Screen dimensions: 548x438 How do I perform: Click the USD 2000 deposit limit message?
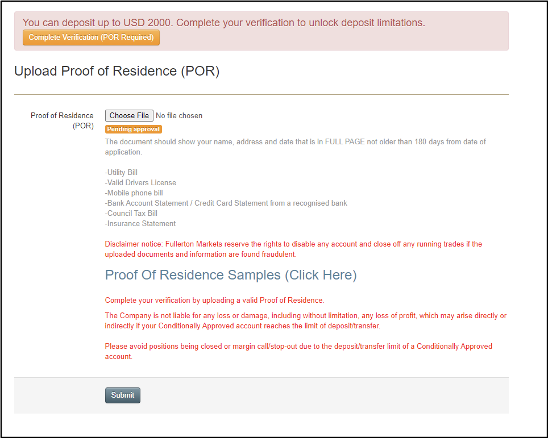point(223,23)
